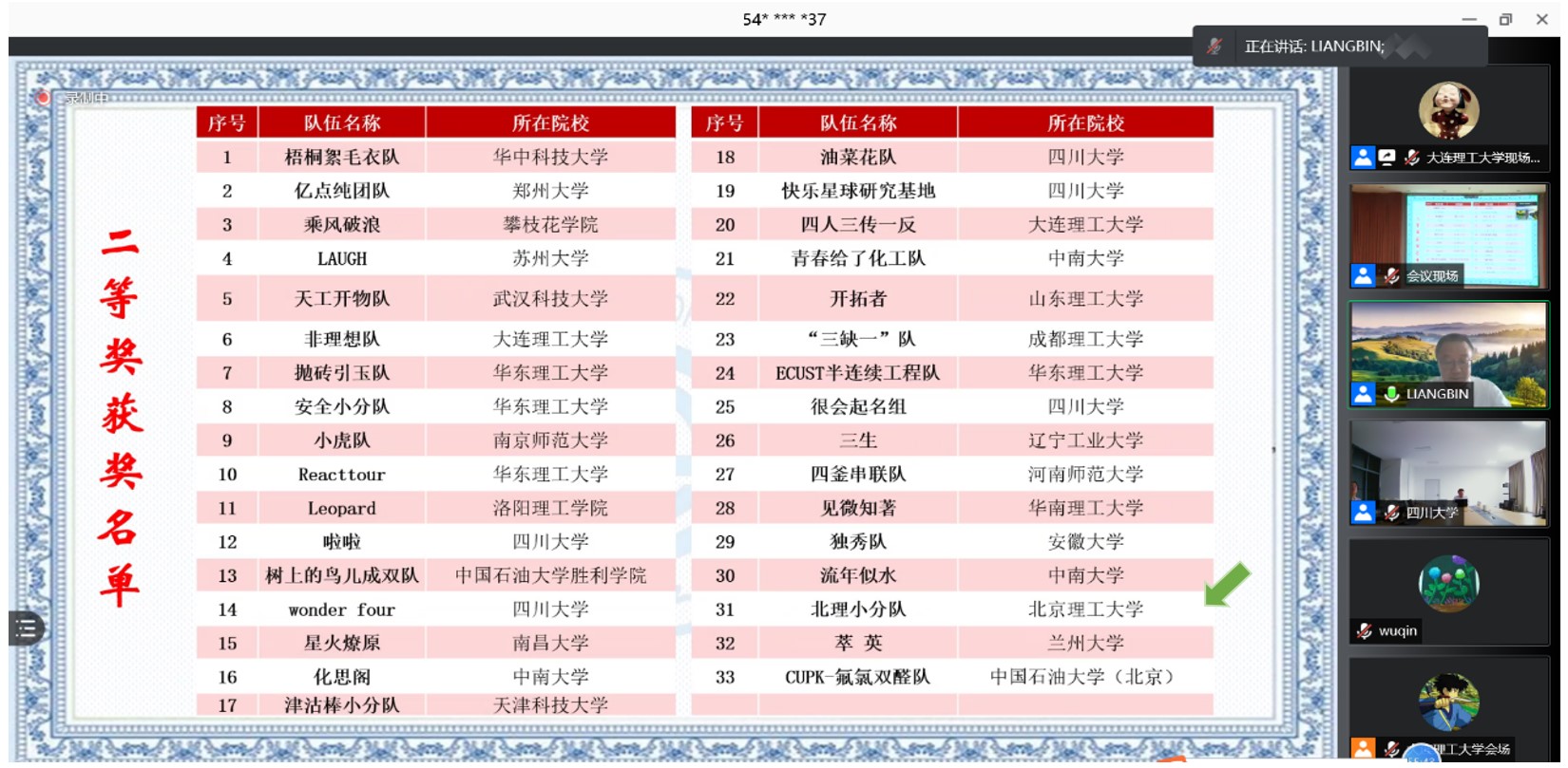The image size is (1568, 768).
Task: Click the meeting title 54* *** *37
Action: [784, 19]
